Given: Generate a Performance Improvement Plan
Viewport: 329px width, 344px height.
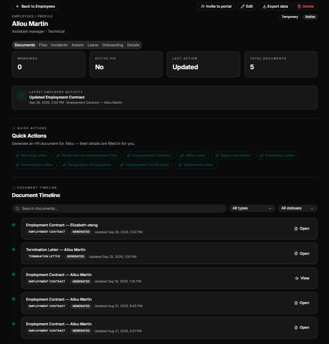Looking at the screenshot, I should (87, 155).
